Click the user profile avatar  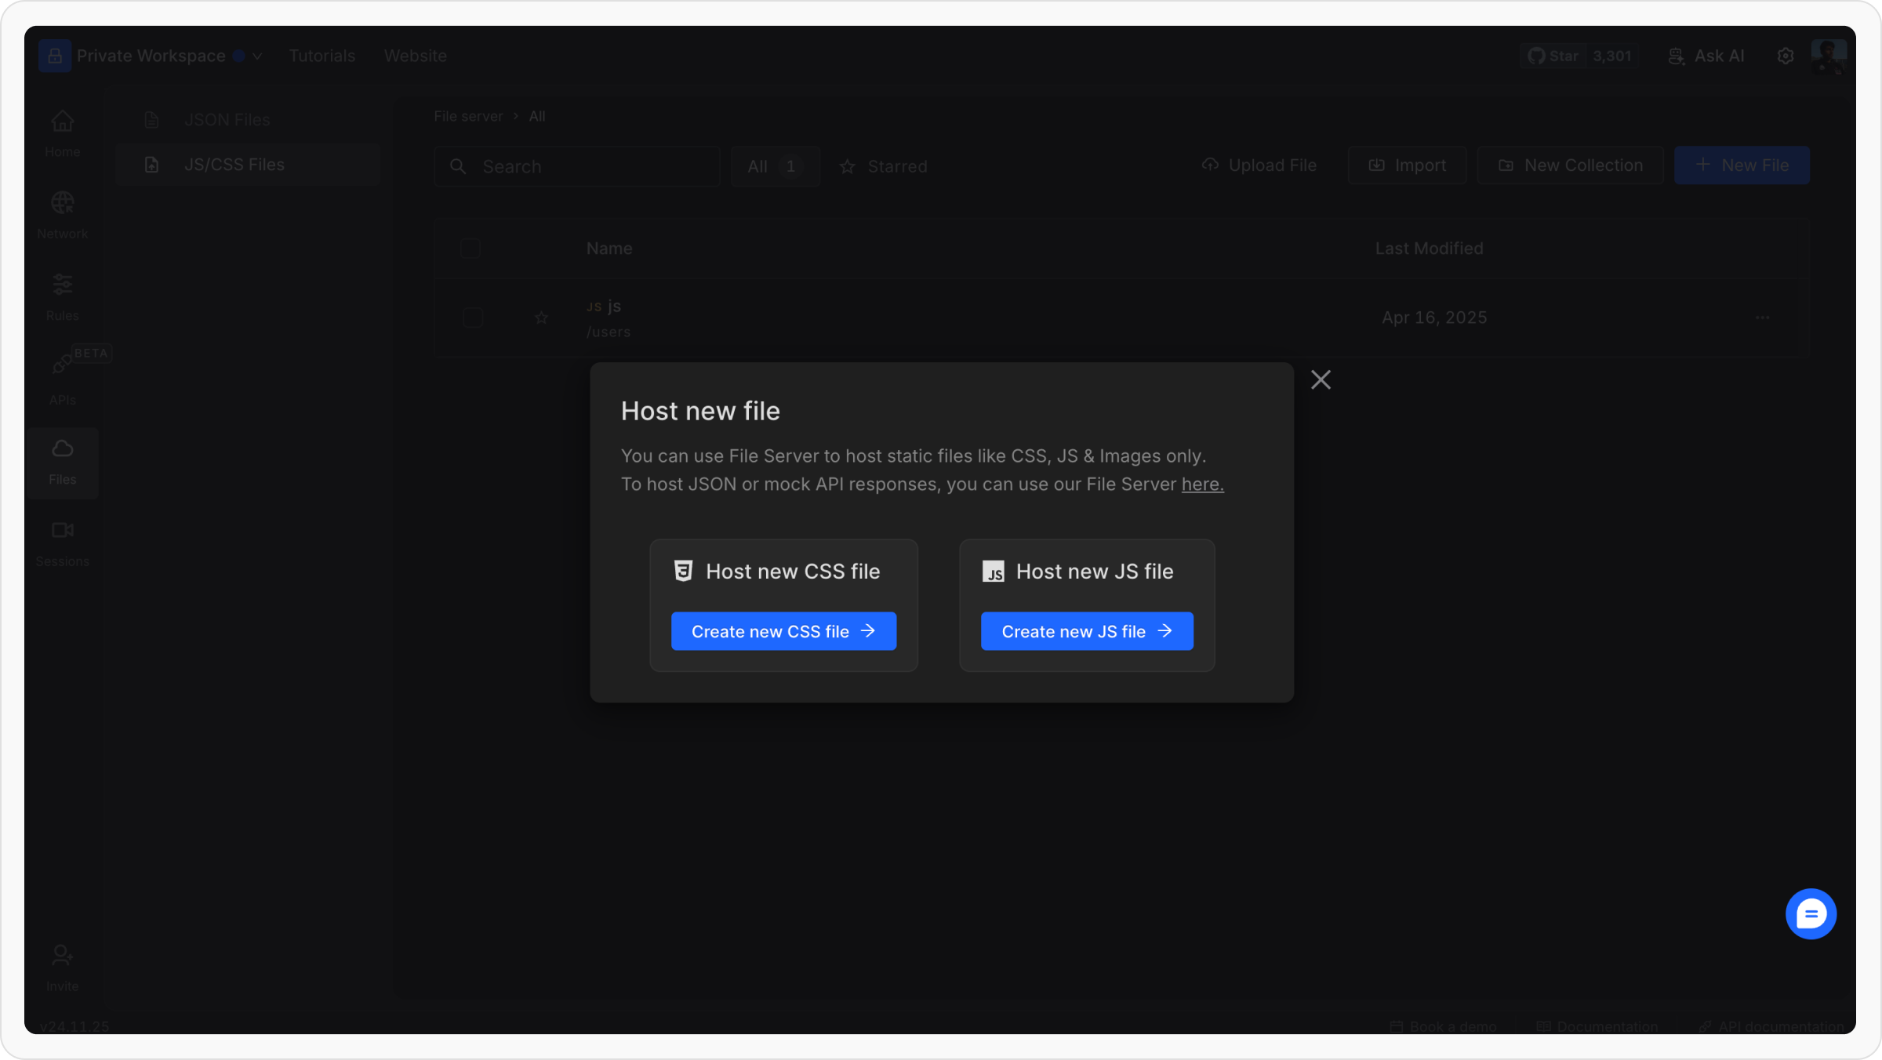click(1829, 56)
